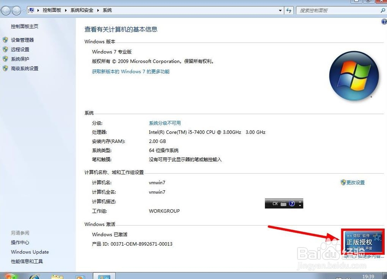Click 获取新版本的 Windows 7 的更多功能 link
387x279 pixels.
(131, 72)
